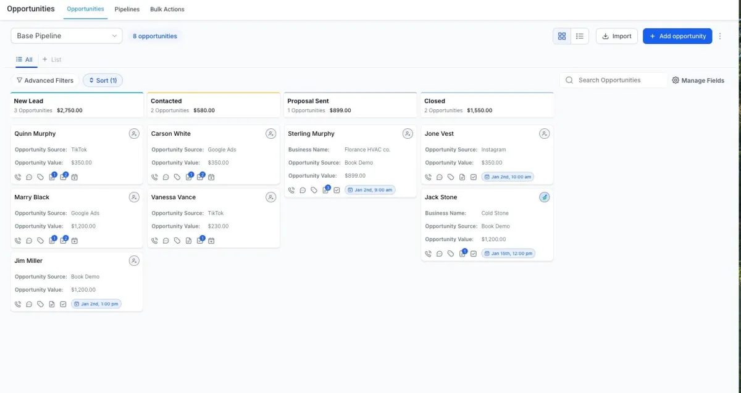The image size is (741, 393).
Task: Expand the Sort (1) options
Action: (x=103, y=80)
